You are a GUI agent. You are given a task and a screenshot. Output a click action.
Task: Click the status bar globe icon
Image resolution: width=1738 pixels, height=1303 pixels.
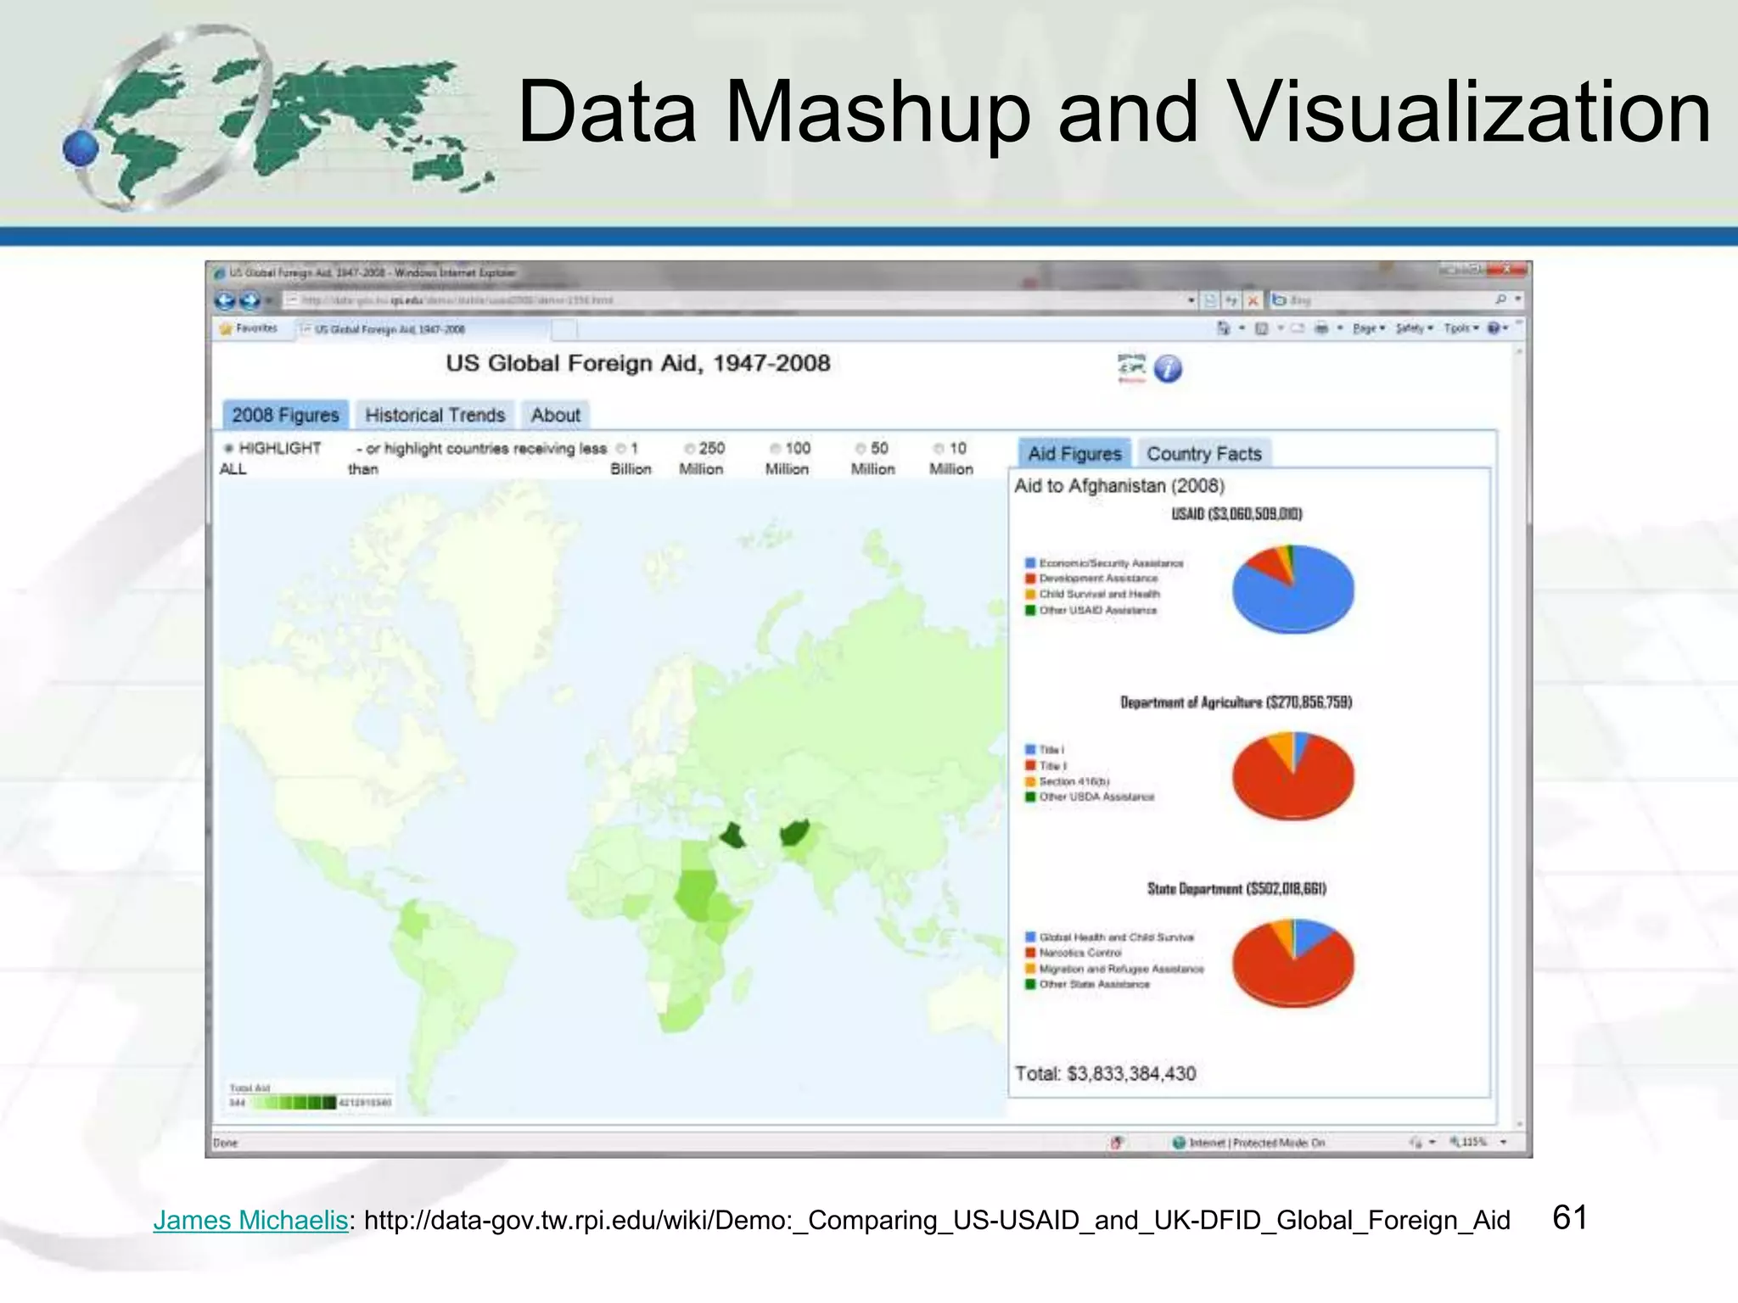(x=1179, y=1143)
